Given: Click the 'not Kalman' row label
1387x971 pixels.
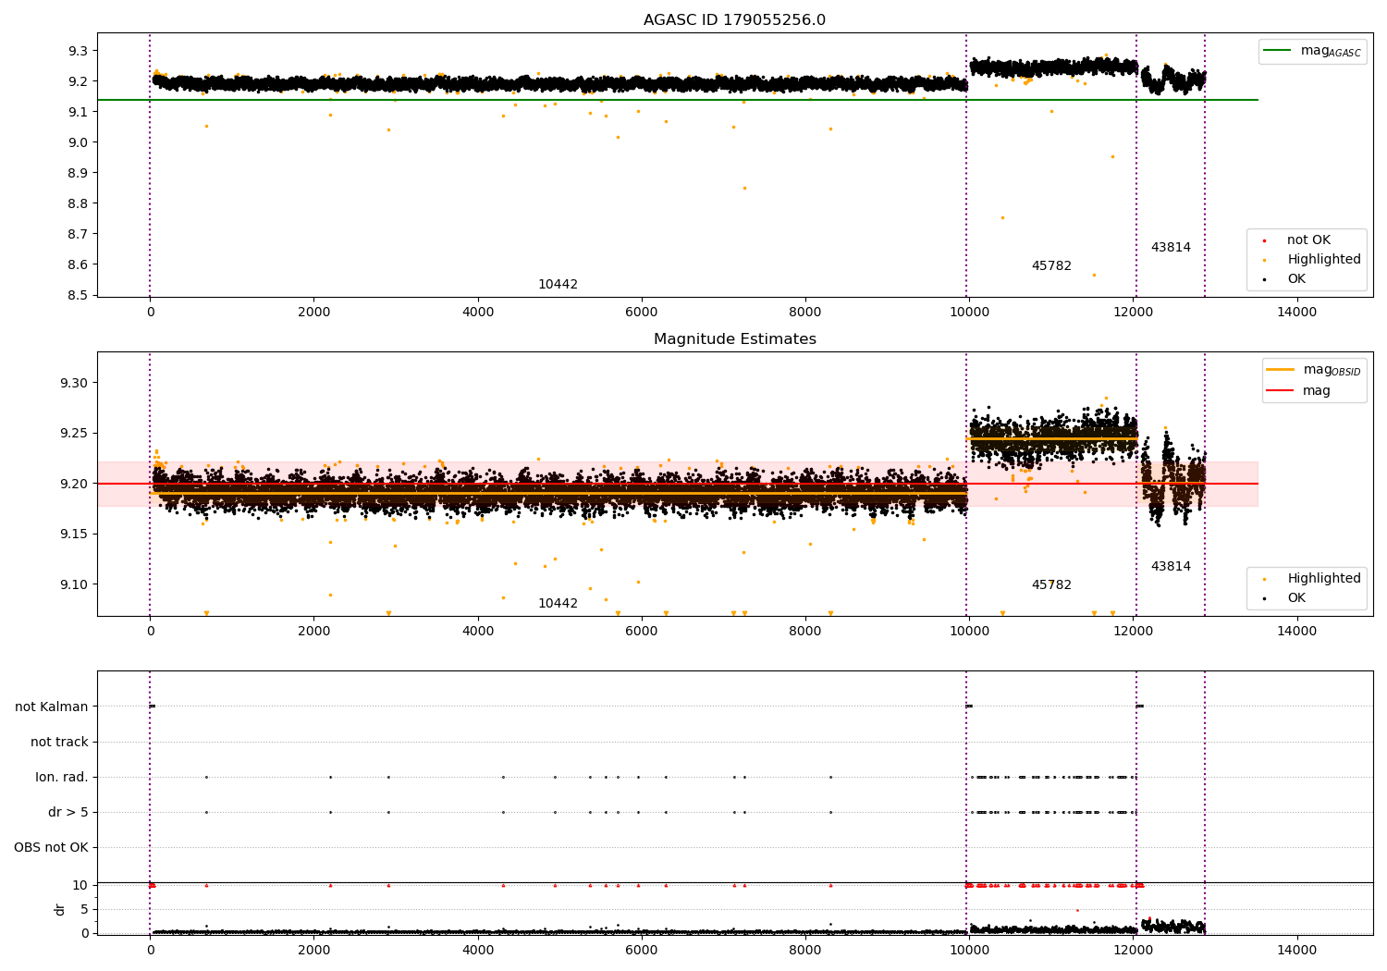Looking at the screenshot, I should point(52,707).
